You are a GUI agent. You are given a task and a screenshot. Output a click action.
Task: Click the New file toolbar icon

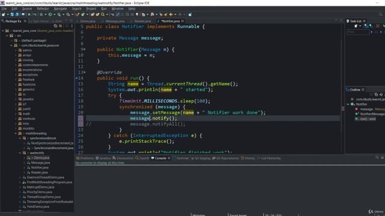point(4,14)
